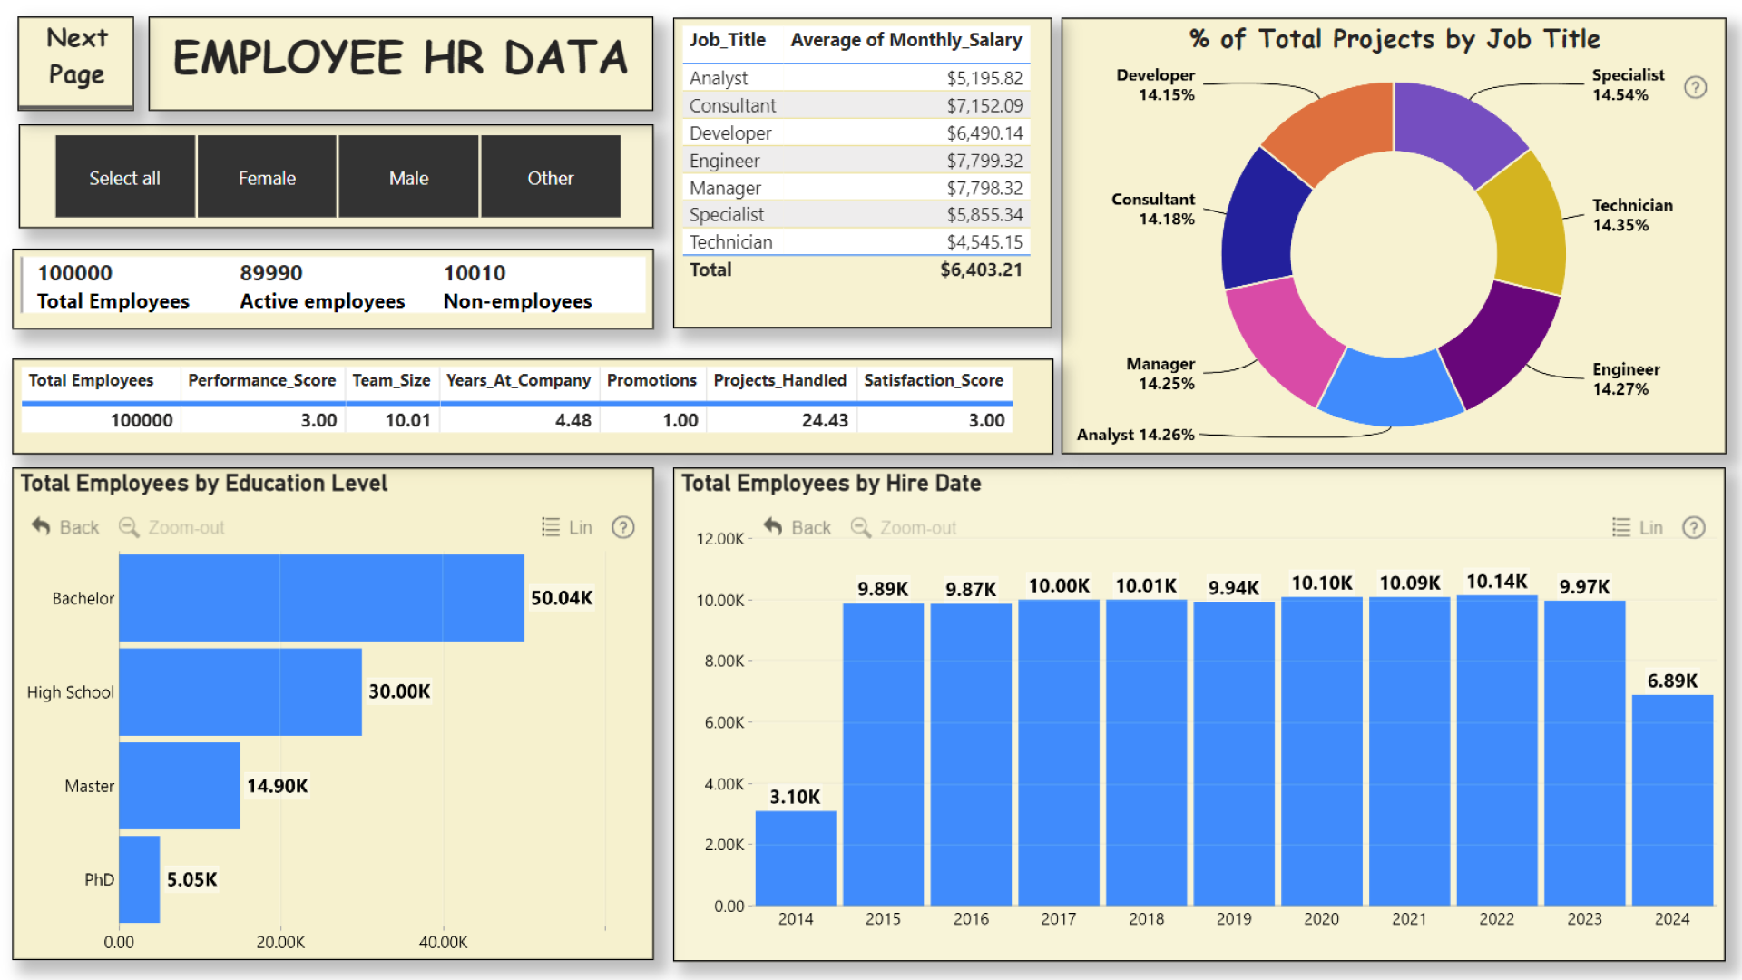Click the blue Analyst donut slice

click(1391, 391)
